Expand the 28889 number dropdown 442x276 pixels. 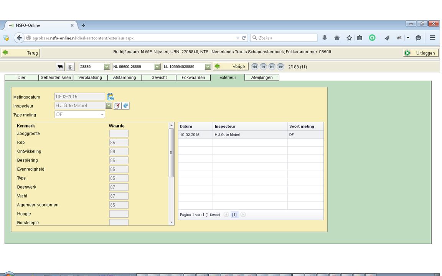point(107,67)
